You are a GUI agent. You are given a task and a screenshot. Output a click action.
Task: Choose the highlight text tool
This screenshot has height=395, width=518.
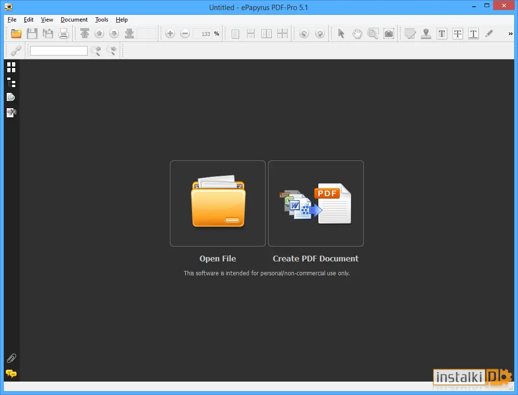pyautogui.click(x=442, y=34)
